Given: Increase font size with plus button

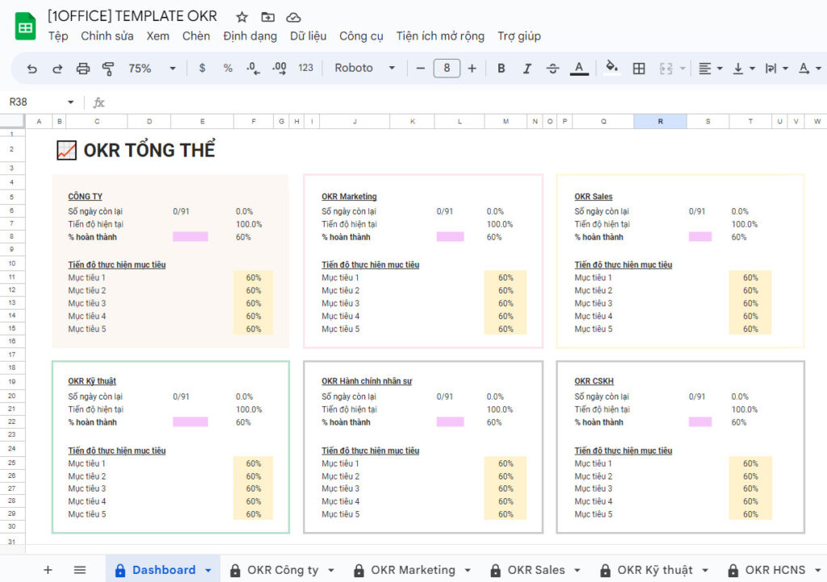Looking at the screenshot, I should [472, 69].
